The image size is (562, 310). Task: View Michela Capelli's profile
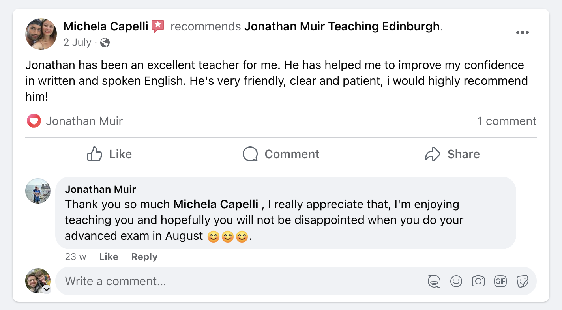(x=105, y=26)
